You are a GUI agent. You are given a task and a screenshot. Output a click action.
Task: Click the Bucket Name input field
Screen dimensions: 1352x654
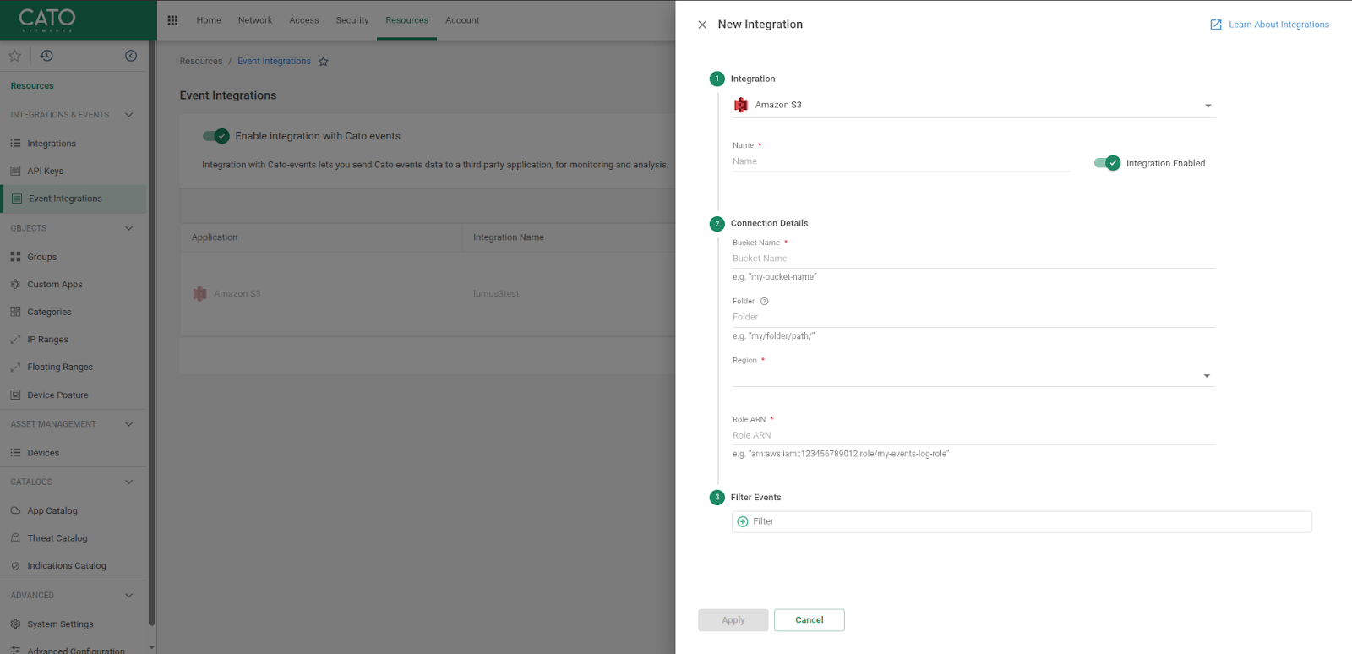[x=972, y=259]
